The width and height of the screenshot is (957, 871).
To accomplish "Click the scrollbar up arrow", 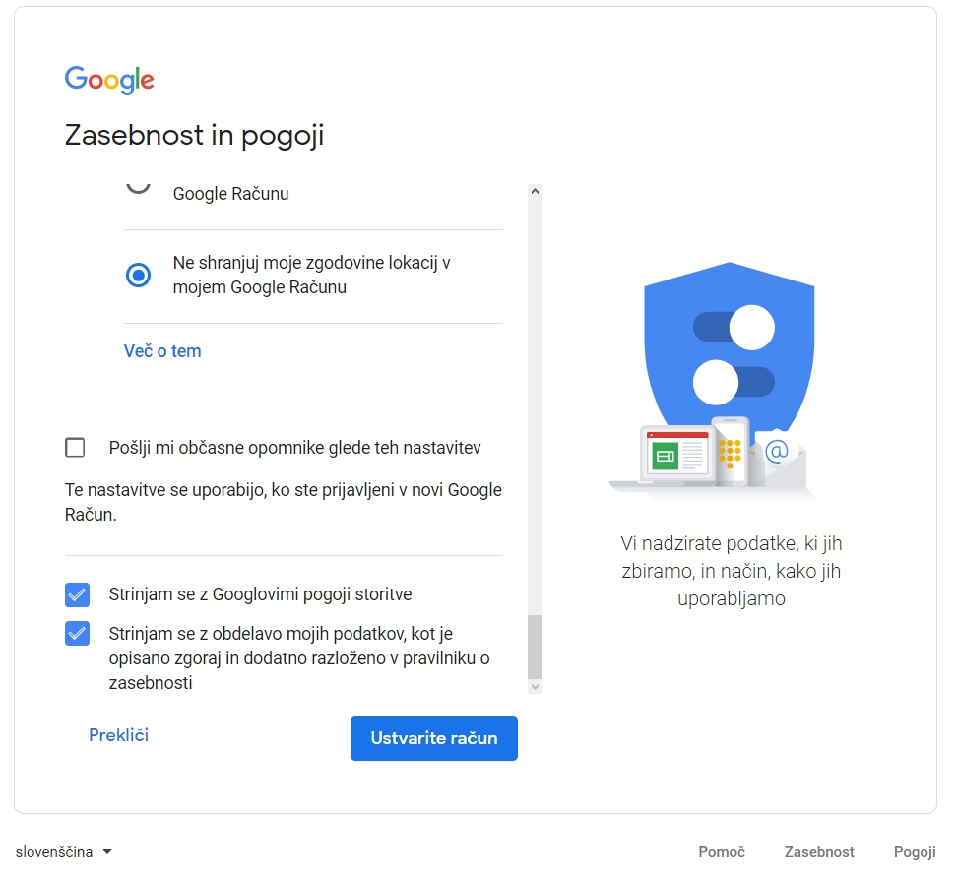I will pyautogui.click(x=535, y=193).
